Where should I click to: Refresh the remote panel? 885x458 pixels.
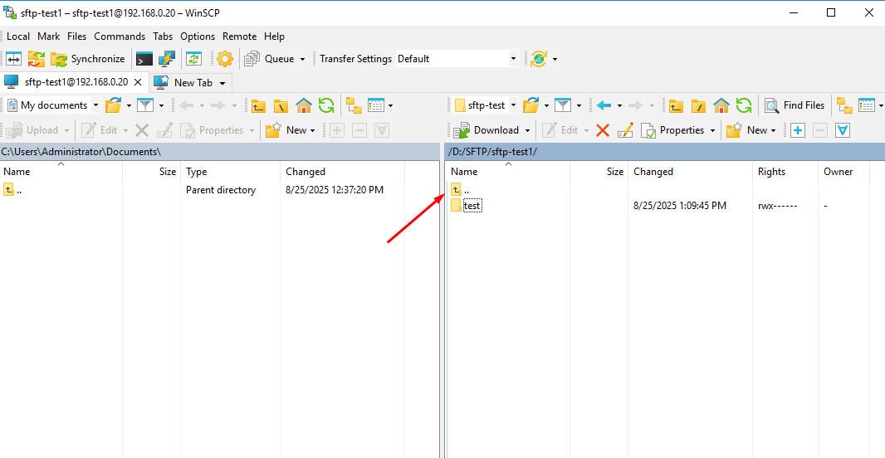click(744, 105)
